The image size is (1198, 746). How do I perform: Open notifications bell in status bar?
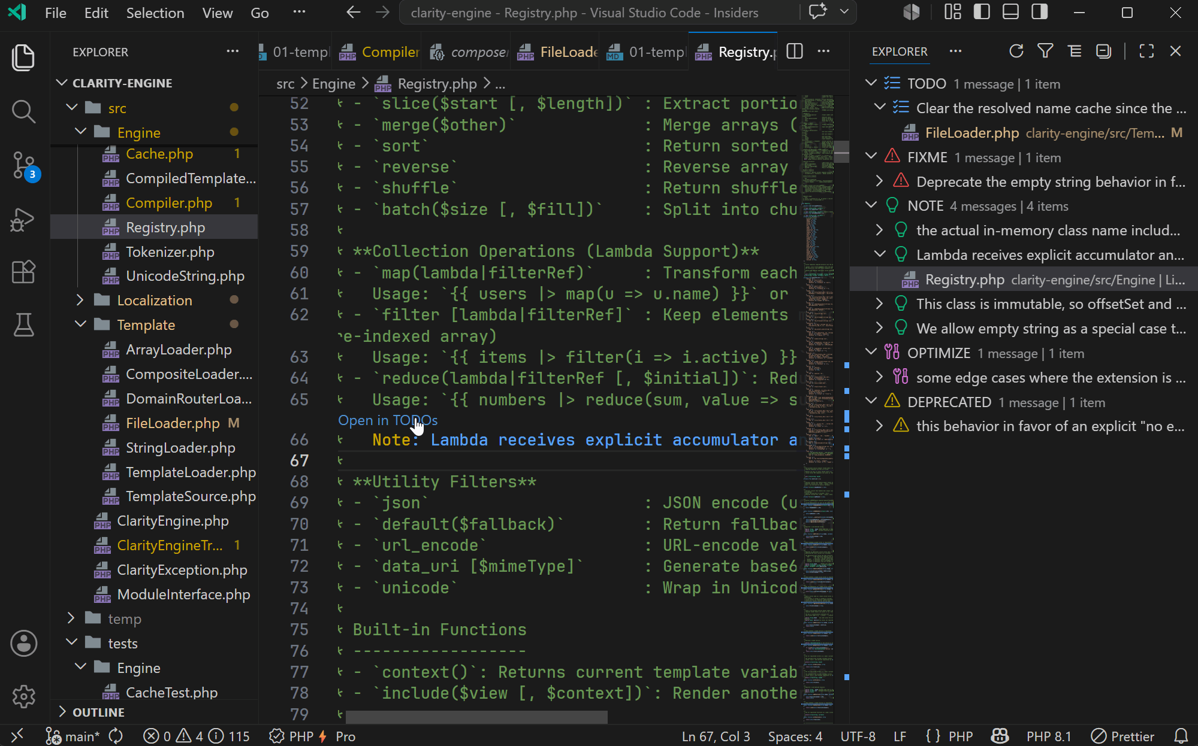pos(1181,736)
